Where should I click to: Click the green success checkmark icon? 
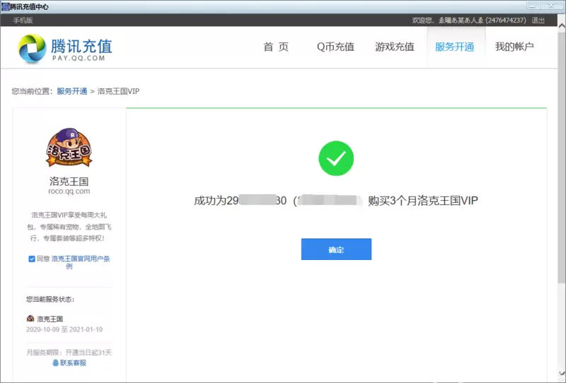pyautogui.click(x=336, y=158)
